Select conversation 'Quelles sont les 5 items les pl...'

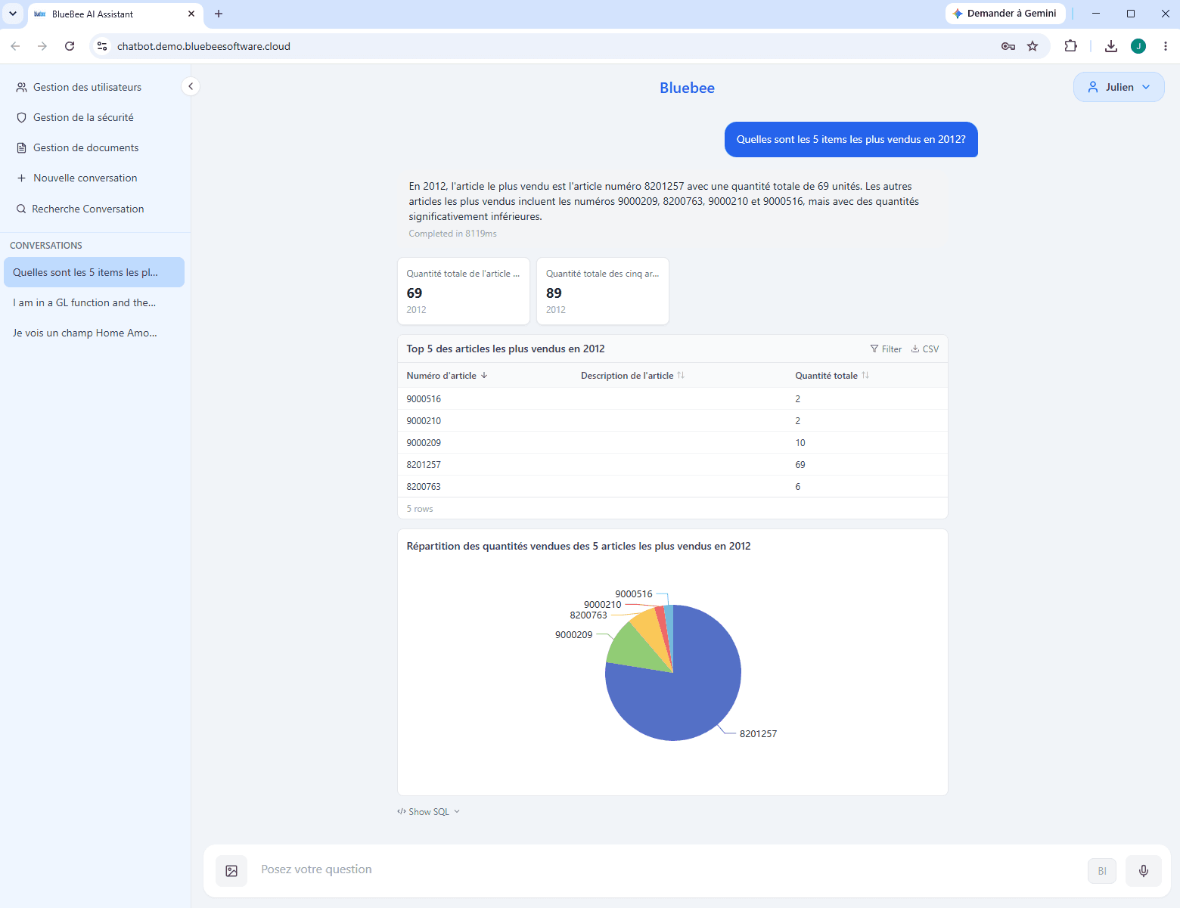point(94,272)
